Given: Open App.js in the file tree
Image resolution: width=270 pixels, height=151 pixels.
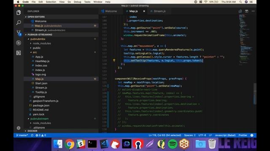Looking at the screenshot, I should [x=39, y=57].
